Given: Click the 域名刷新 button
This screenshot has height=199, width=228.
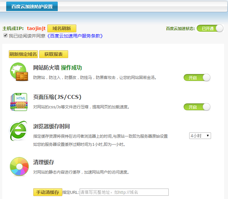Looking at the screenshot, I should (x=62, y=28).
